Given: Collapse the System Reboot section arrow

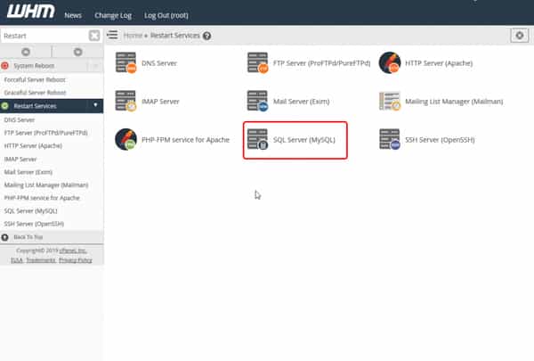Looking at the screenshot, I should pyautogui.click(x=96, y=65).
